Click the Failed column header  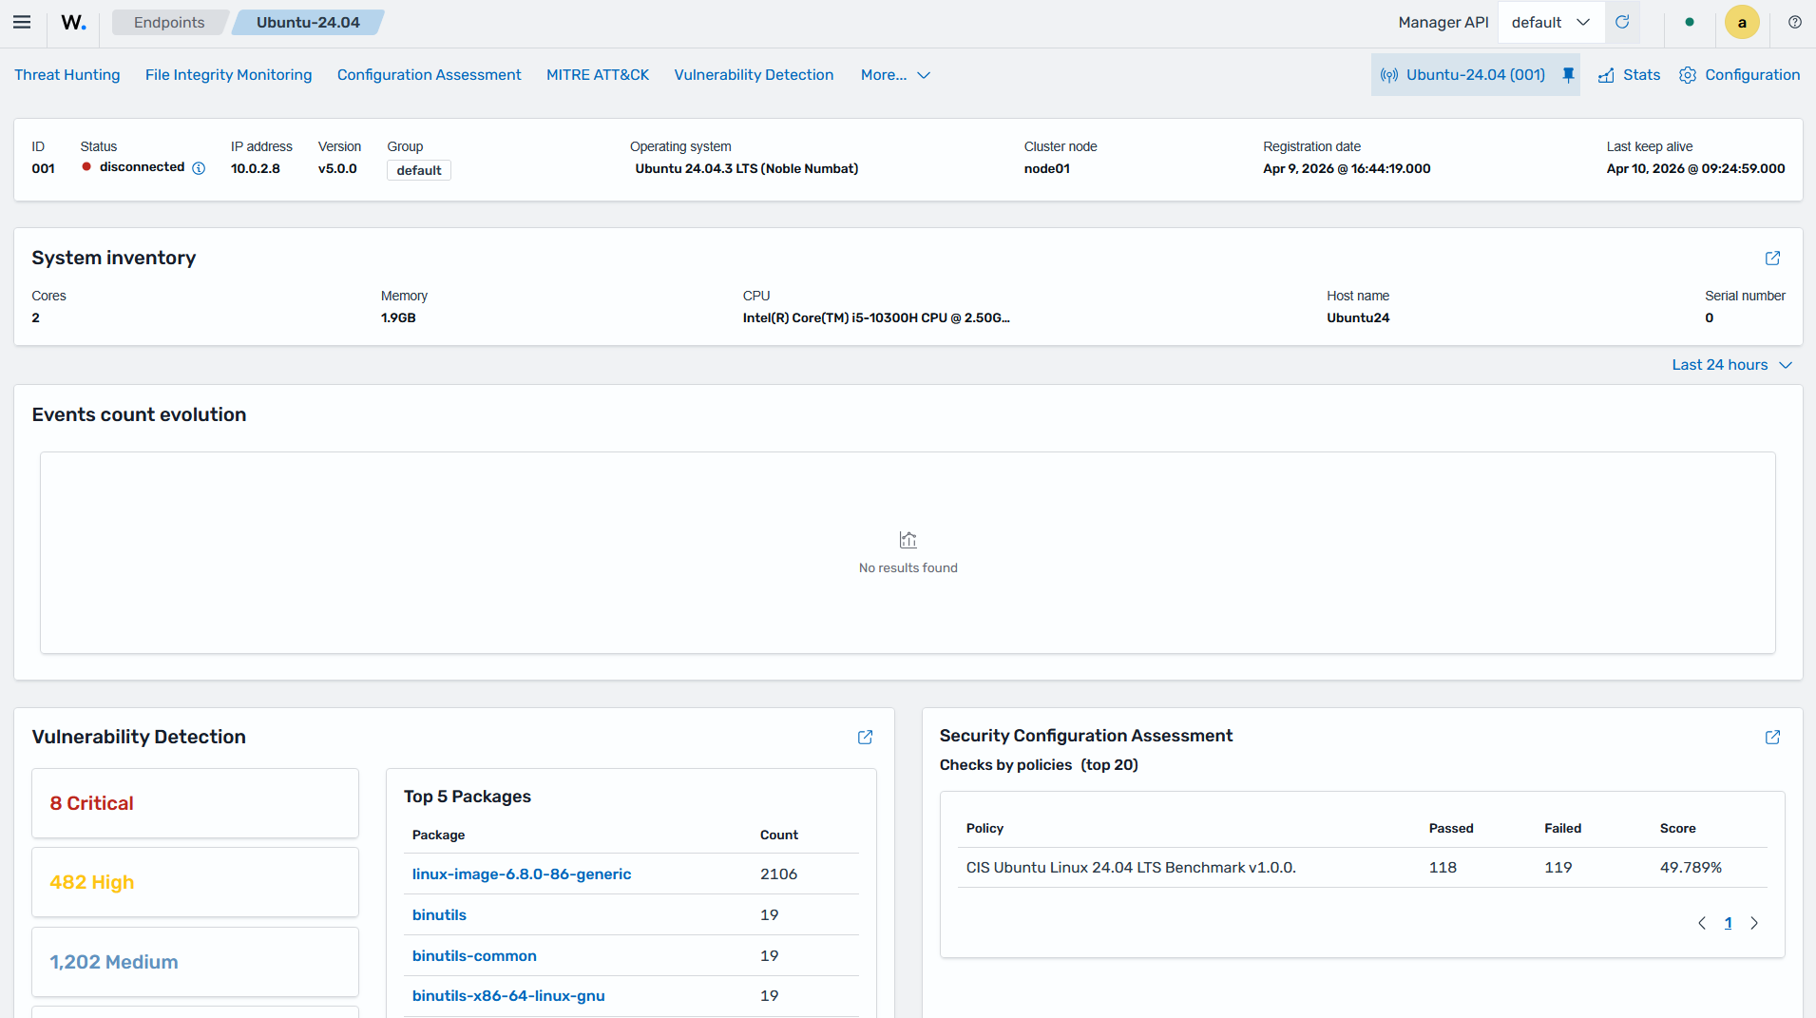(x=1562, y=828)
